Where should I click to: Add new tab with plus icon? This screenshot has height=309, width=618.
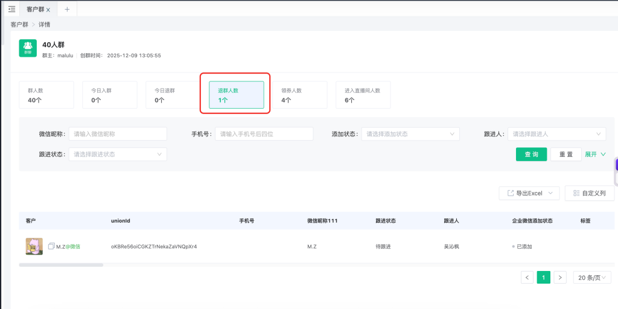pos(67,9)
